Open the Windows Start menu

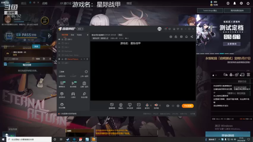pos(3,139)
